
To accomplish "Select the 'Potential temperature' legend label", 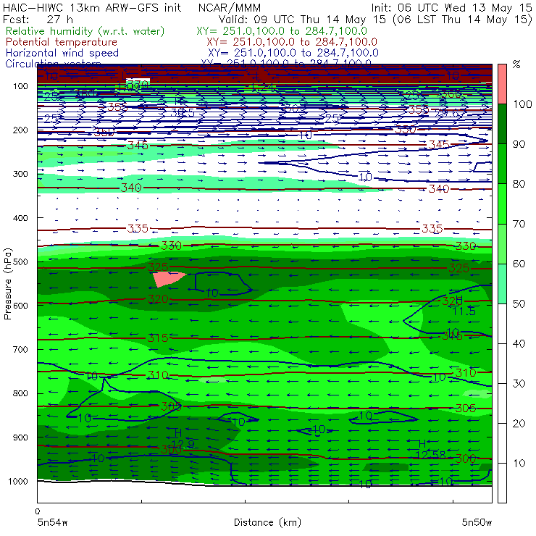I will (62, 42).
